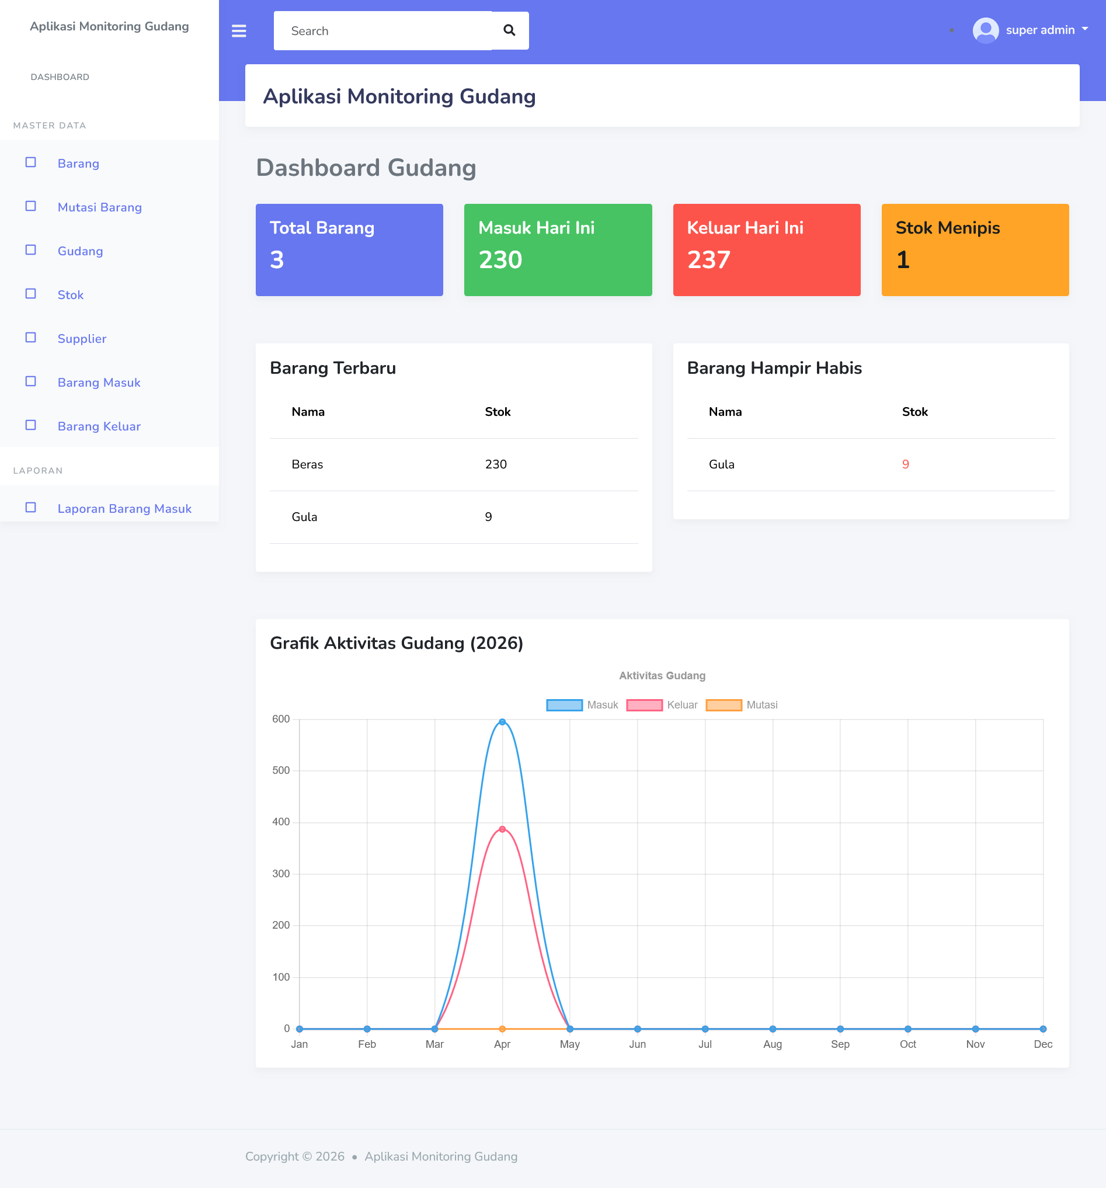Image resolution: width=1106 pixels, height=1188 pixels.
Task: Click the April peak point of Masuk line
Action: coord(502,722)
